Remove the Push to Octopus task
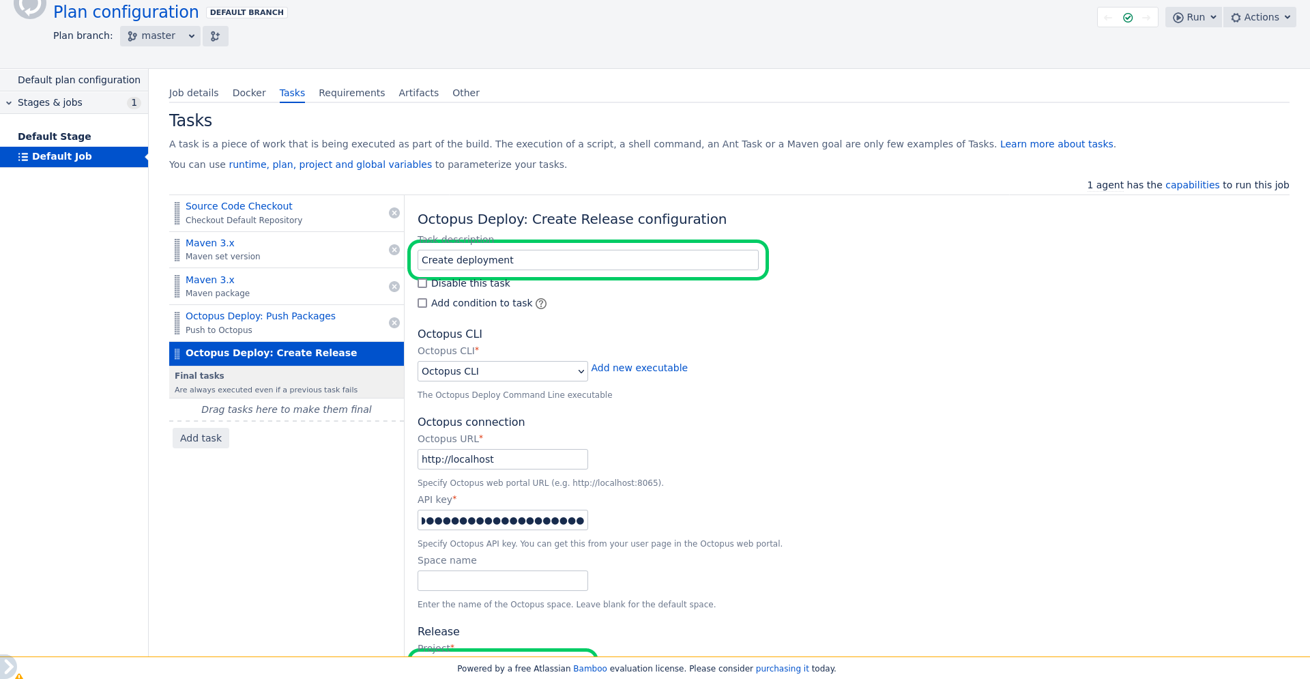This screenshot has width=1310, height=679. coord(394,323)
